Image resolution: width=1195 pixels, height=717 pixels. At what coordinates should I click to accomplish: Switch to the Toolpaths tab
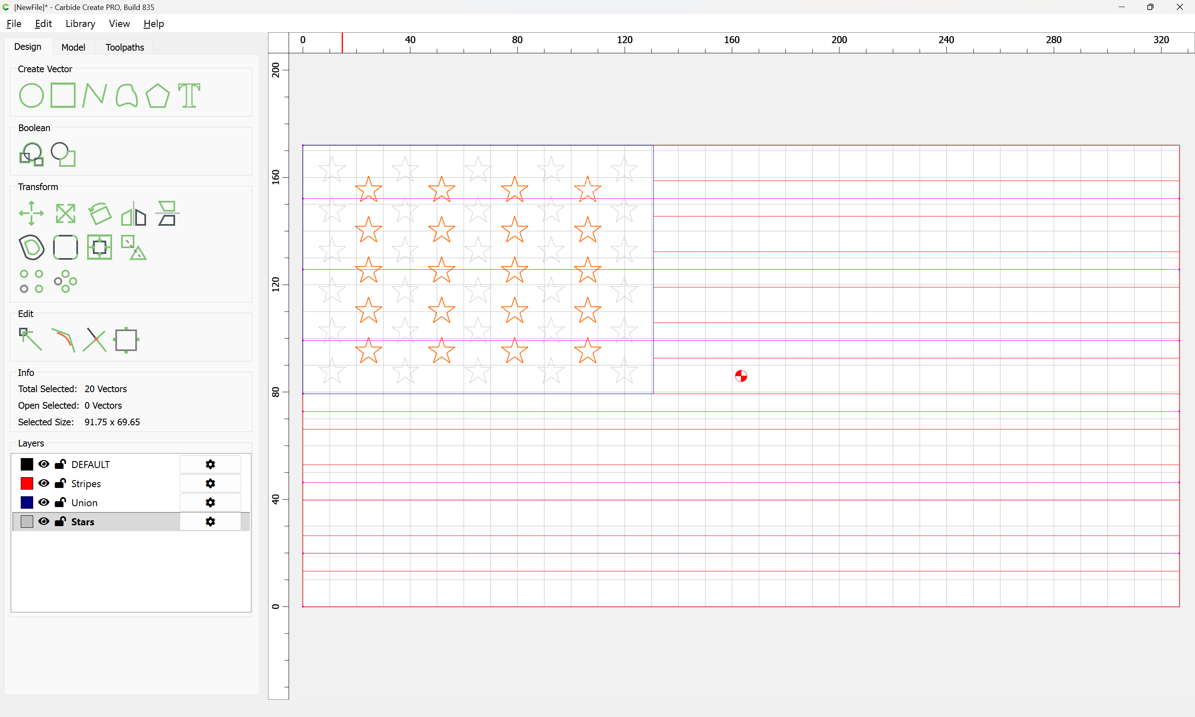click(x=124, y=47)
